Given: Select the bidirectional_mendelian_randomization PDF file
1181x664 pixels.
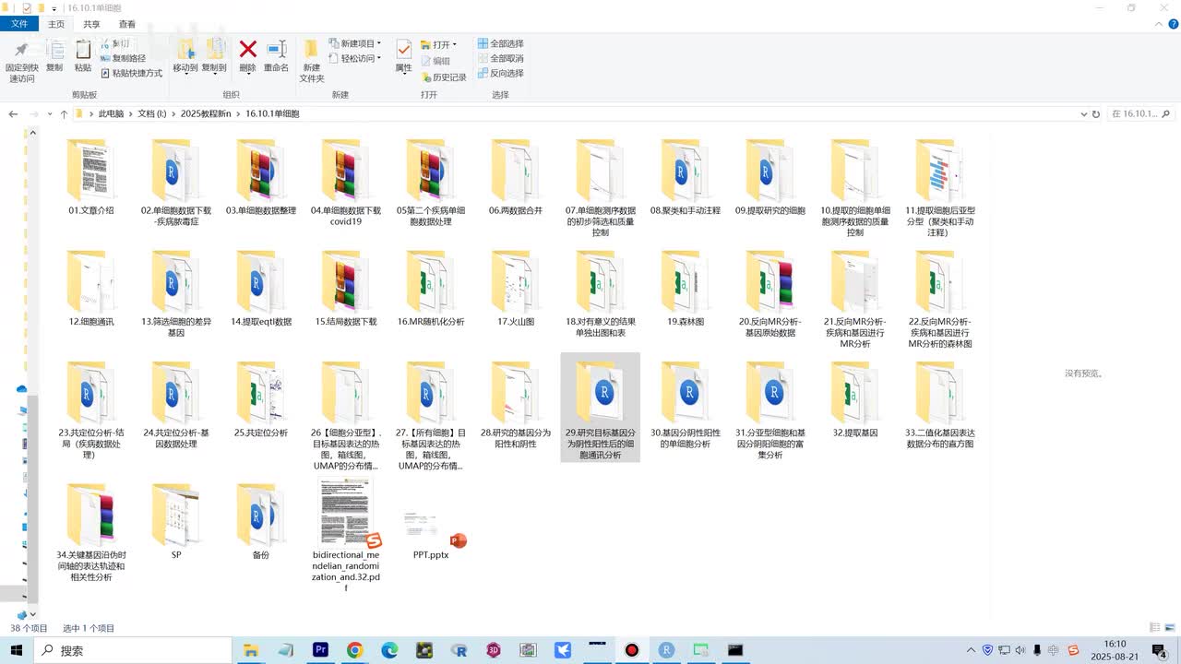Looking at the screenshot, I should point(346,536).
